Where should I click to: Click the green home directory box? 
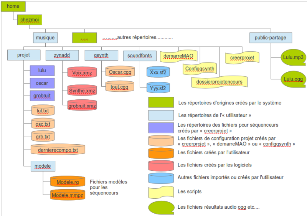tap(13, 7)
